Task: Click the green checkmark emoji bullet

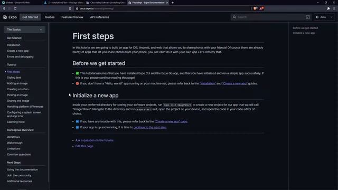Action: pos(78,73)
